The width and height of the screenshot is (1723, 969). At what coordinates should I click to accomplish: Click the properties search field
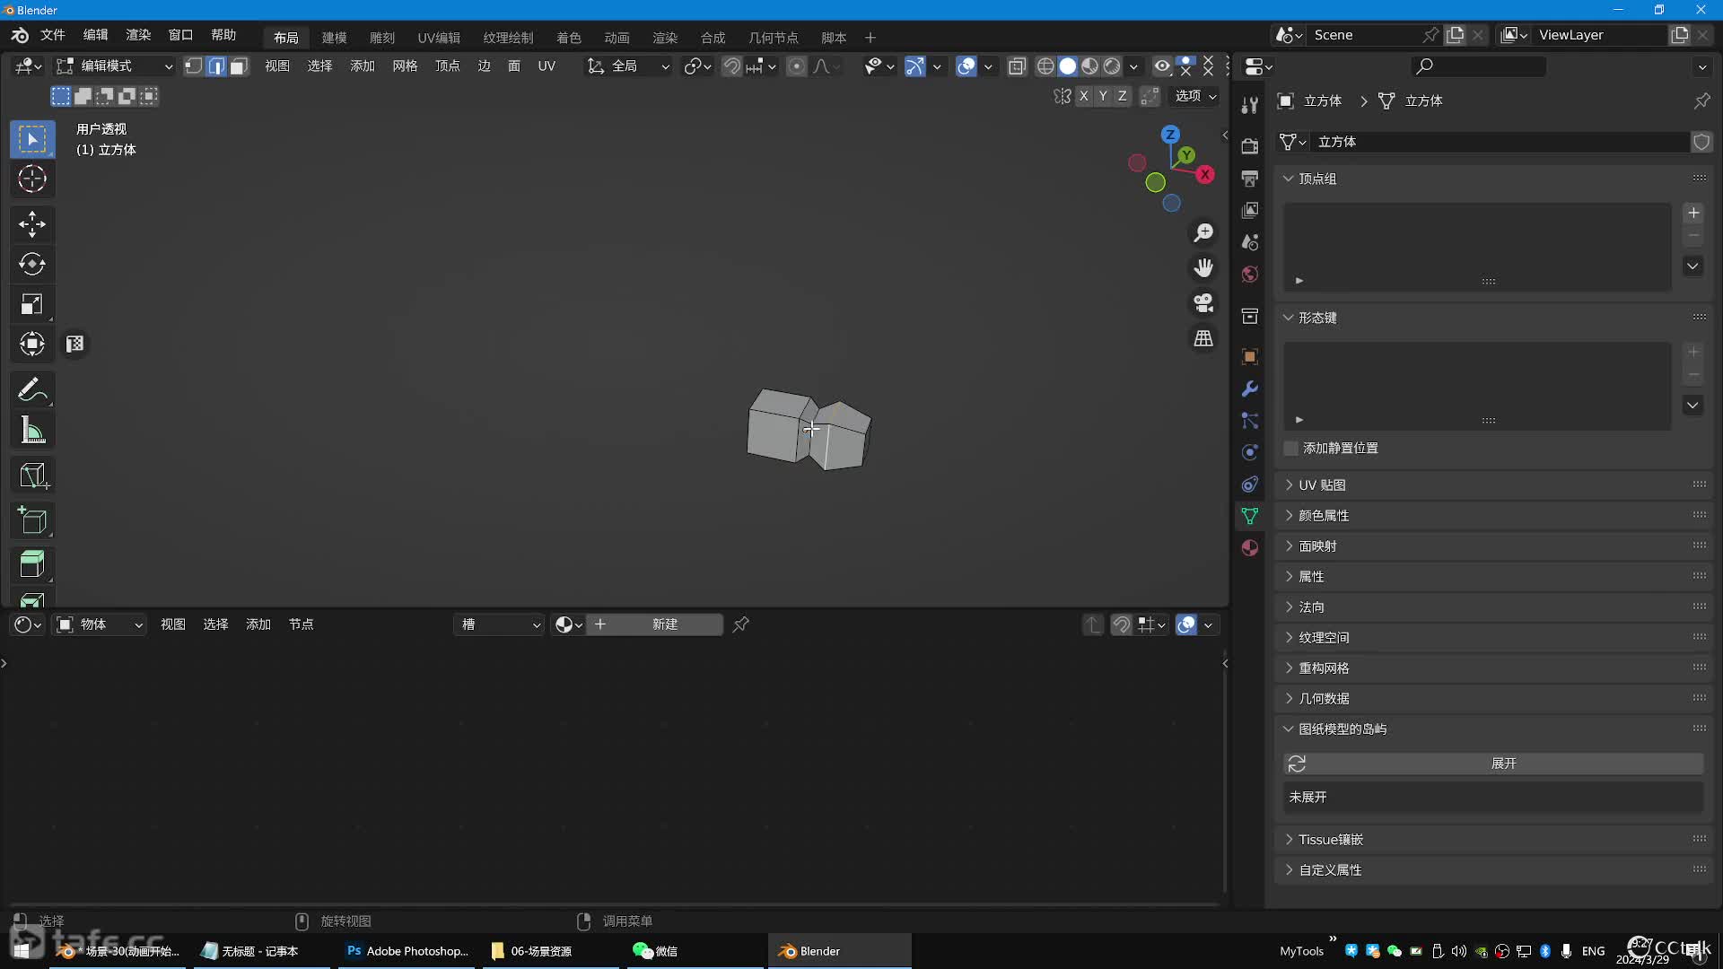[1478, 66]
